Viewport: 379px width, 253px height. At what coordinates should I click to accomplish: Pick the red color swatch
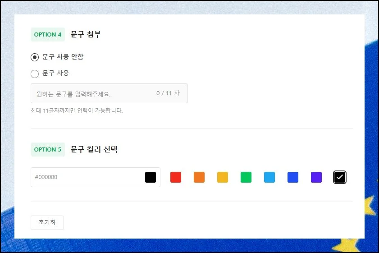176,177
